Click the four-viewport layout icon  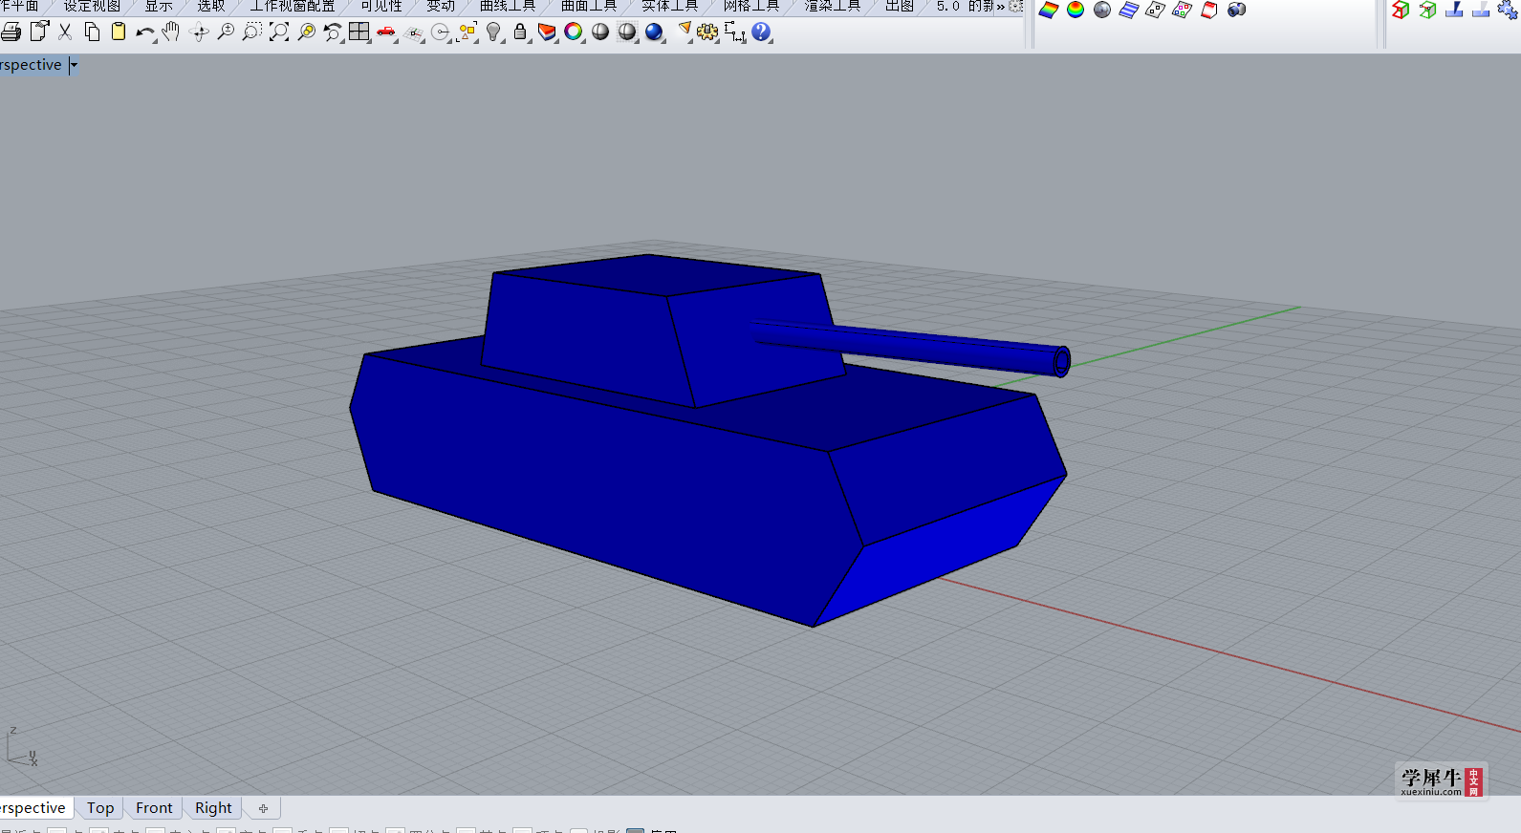359,32
